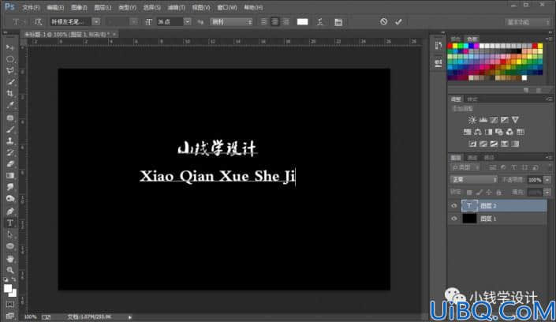
Task: Hide text layer 2 with eye icon
Action: coord(454,205)
